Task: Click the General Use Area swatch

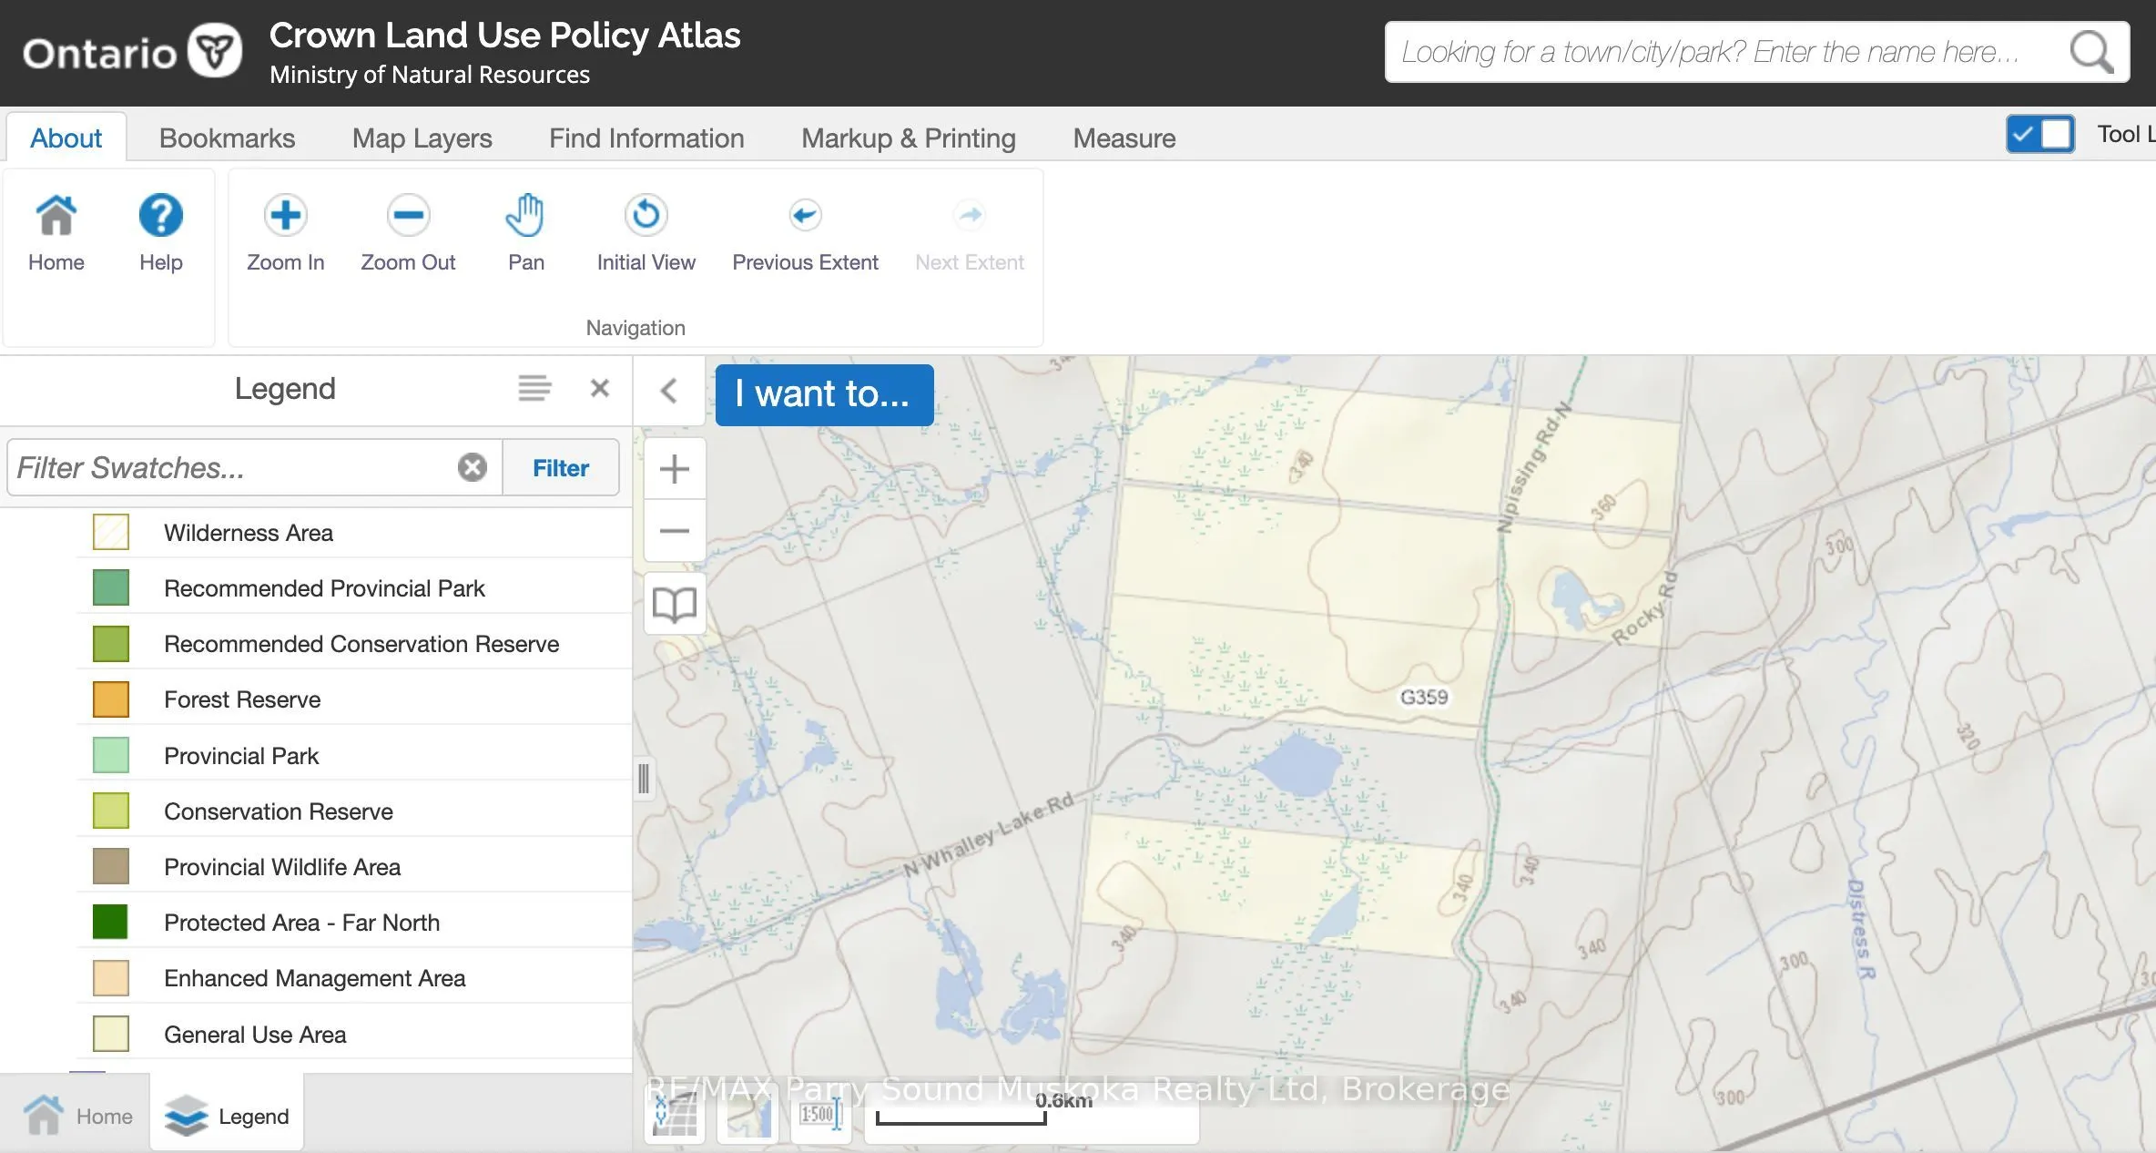Action: 111,1034
